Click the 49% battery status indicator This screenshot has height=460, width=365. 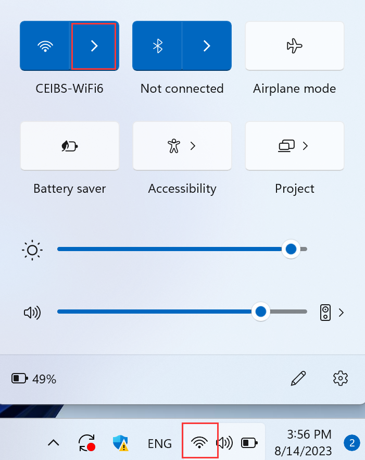click(34, 379)
